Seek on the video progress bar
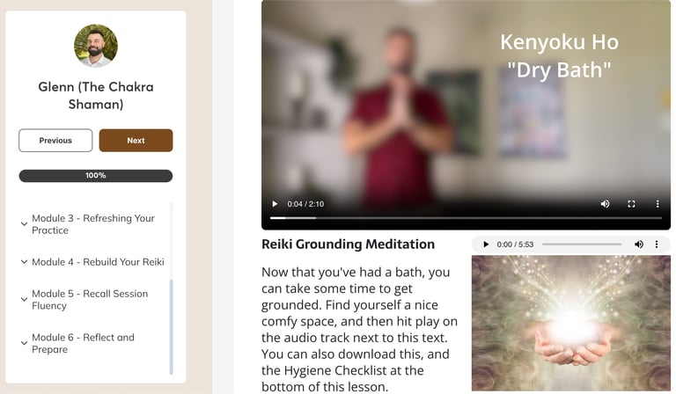This screenshot has width=676, height=394. coord(466,218)
